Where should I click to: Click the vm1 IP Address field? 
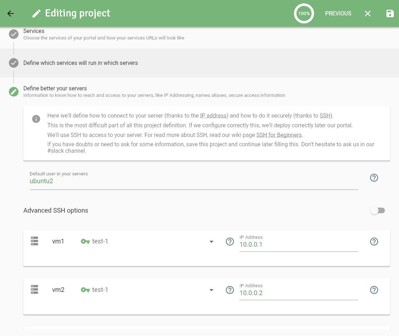298,245
